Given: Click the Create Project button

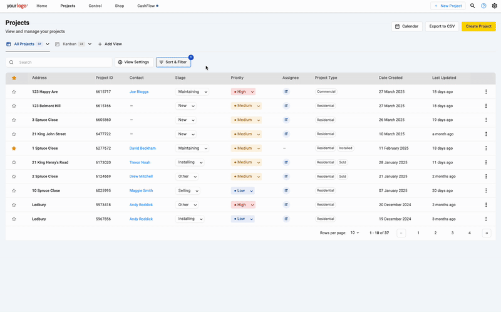Looking at the screenshot, I should [478, 26].
